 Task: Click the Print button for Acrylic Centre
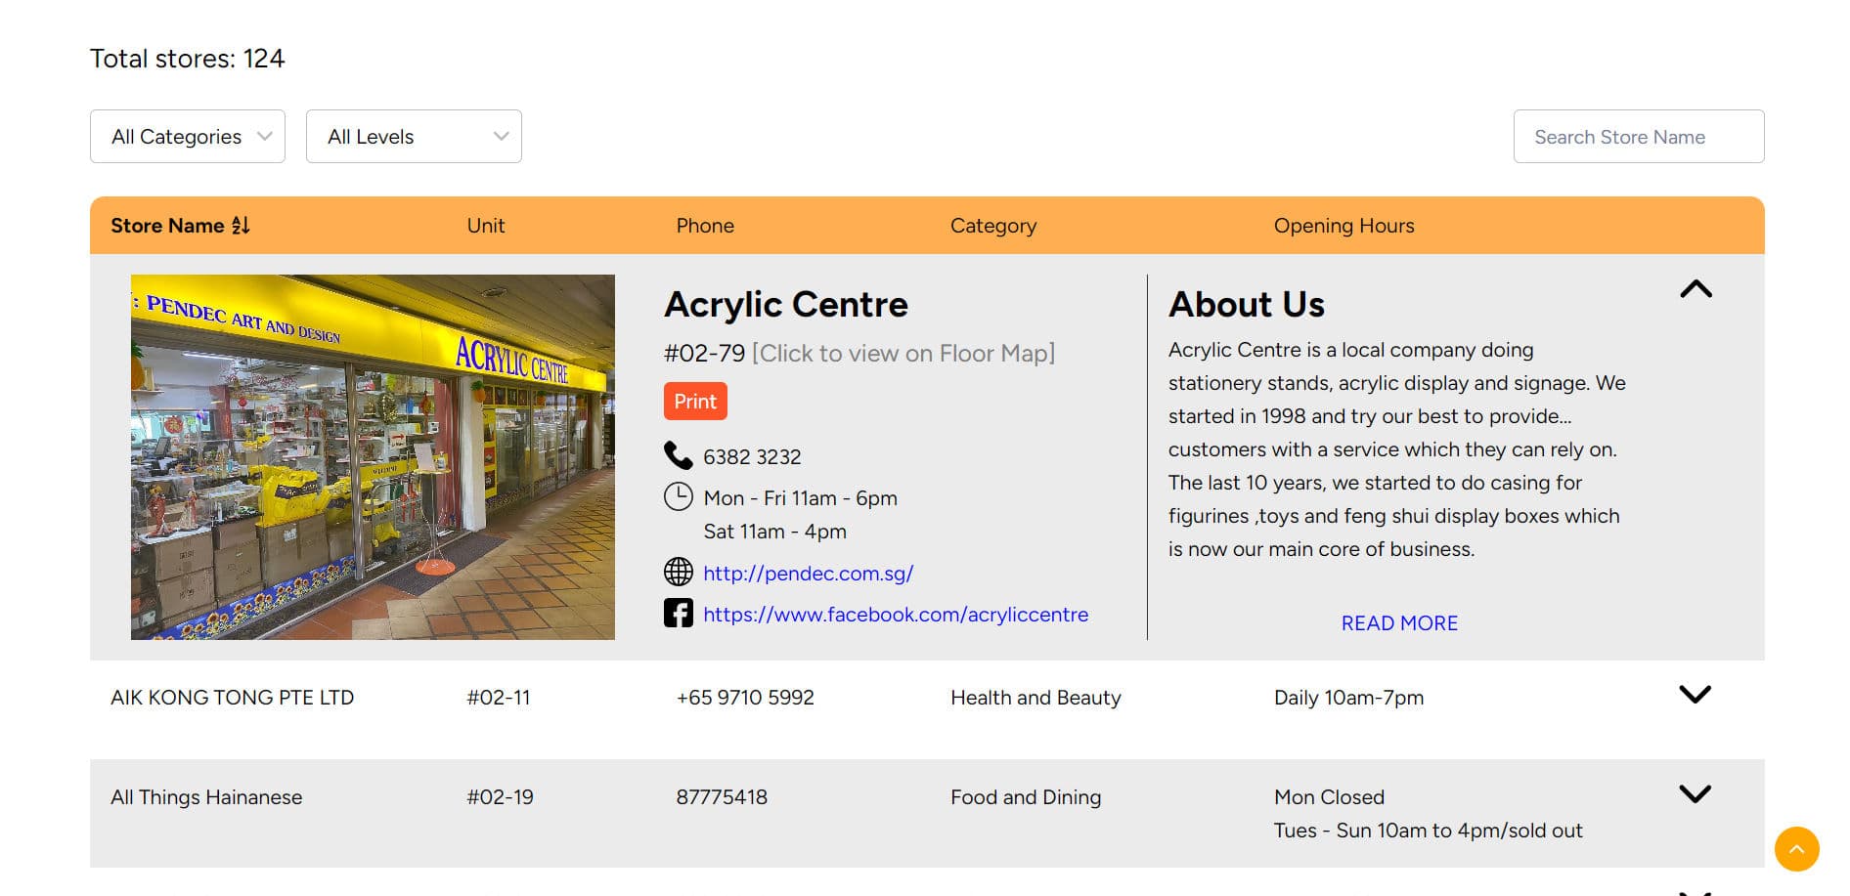point(695,402)
